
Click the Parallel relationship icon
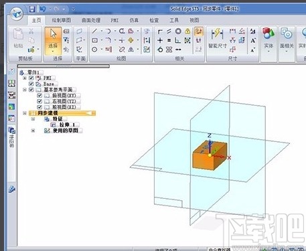click(x=169, y=31)
